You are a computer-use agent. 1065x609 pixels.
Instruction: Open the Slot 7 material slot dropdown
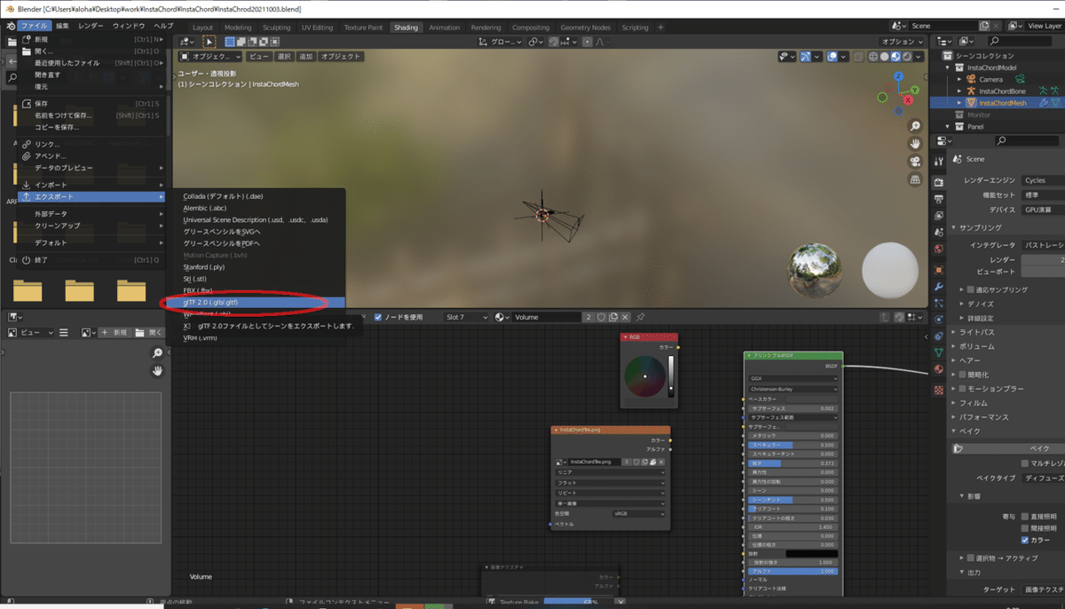point(466,317)
